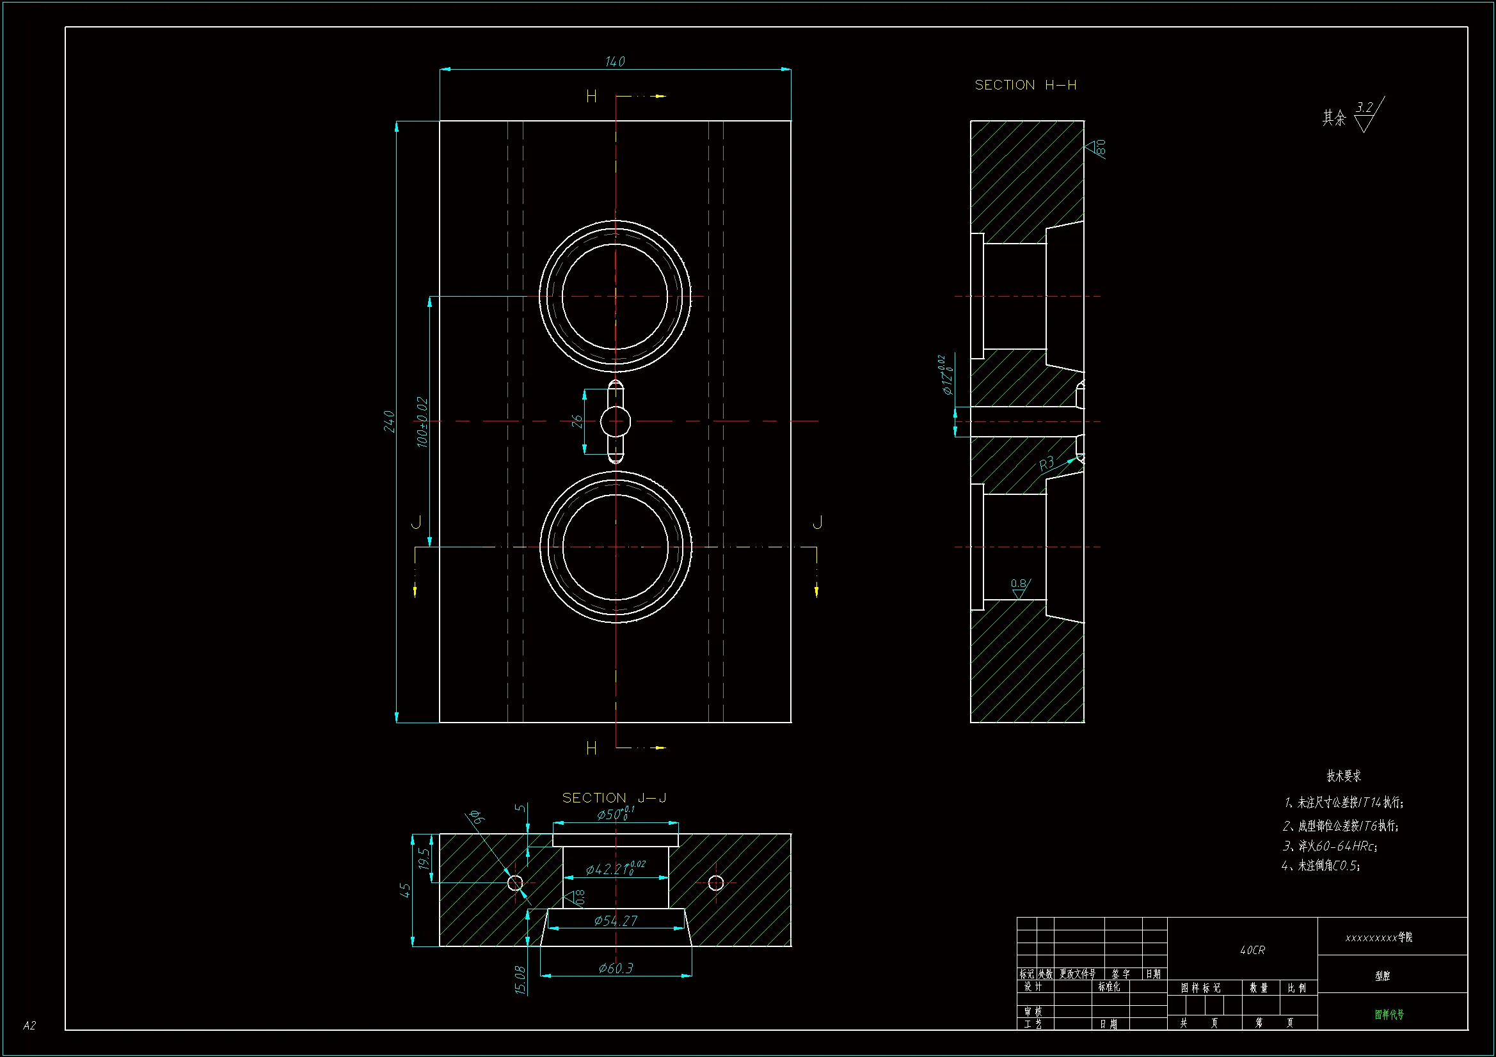Click the 100±0.02 center distance dimension
This screenshot has width=1496, height=1057.
click(422, 422)
